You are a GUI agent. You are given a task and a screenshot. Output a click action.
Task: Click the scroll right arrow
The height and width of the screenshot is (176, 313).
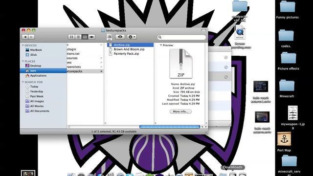(206, 127)
